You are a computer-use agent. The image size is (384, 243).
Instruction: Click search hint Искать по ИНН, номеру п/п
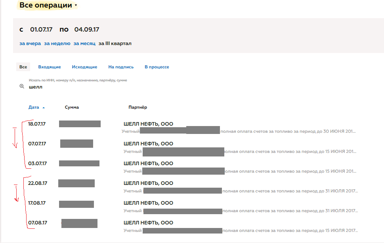[78, 80]
